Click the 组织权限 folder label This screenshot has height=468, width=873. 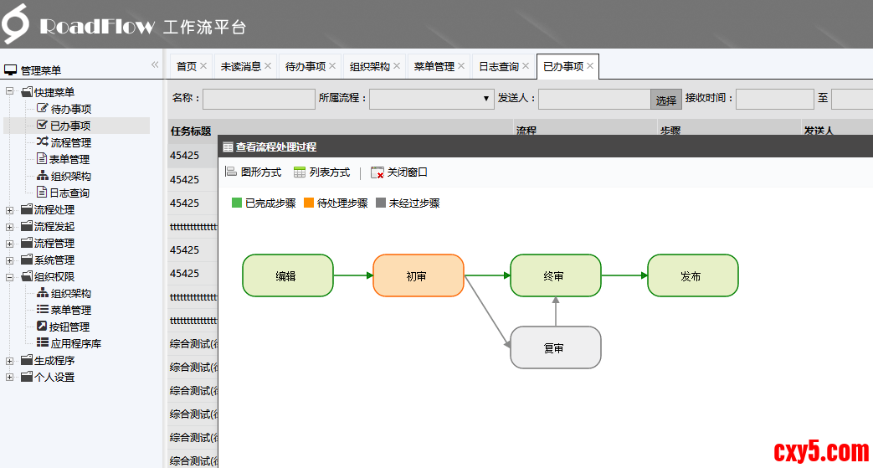pyautogui.click(x=54, y=277)
